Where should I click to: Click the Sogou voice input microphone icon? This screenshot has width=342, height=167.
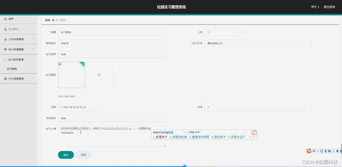click(325, 151)
